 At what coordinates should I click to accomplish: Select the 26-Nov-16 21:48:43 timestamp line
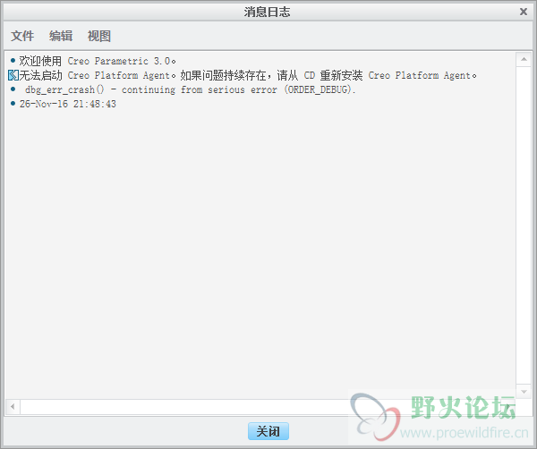click(x=67, y=104)
